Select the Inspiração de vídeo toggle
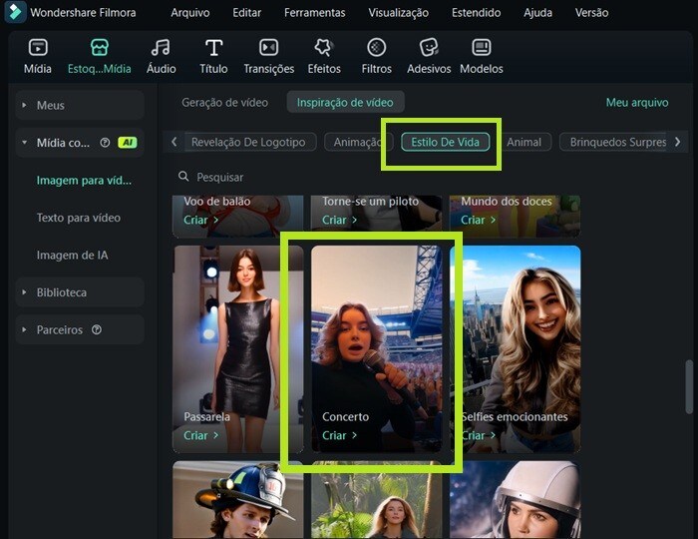This screenshot has width=698, height=539. [345, 102]
